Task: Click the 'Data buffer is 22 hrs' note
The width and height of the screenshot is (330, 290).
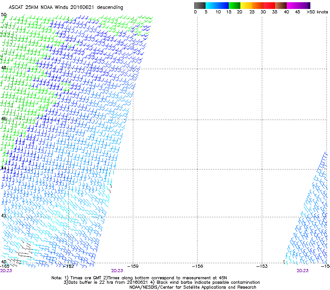Action: point(161,282)
